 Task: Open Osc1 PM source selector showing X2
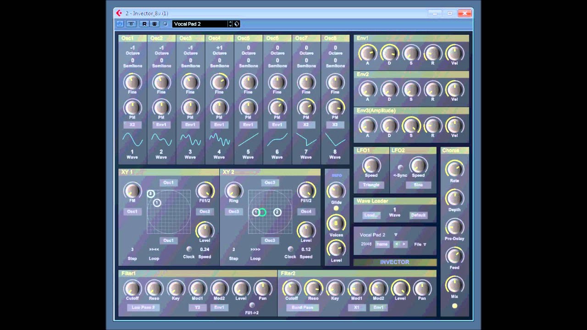[132, 125]
